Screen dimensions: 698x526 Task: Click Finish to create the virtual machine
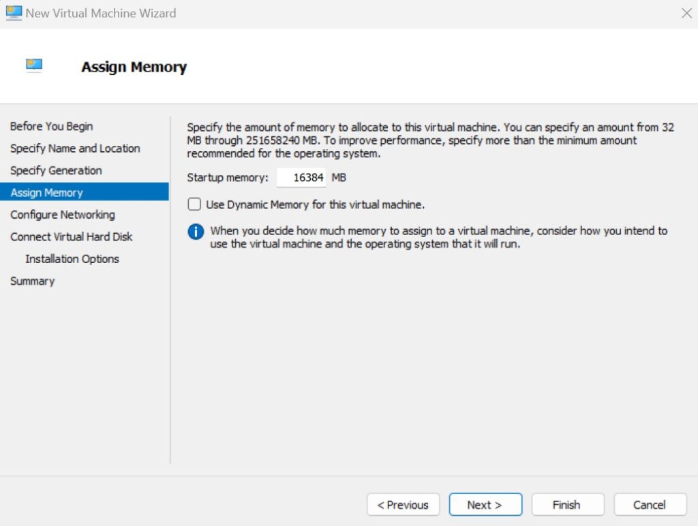tap(567, 505)
